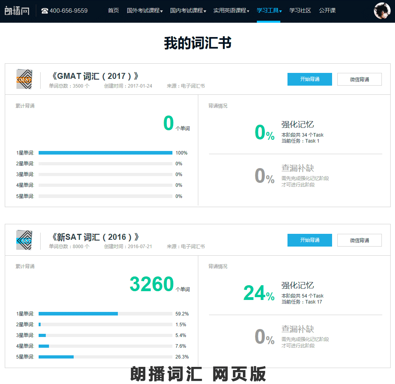The width and height of the screenshot is (395, 384).
Task: Click 当前任务：Task 17 text
Action: (301, 302)
